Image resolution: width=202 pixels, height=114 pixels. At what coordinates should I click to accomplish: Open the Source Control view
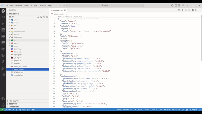pos(3,24)
